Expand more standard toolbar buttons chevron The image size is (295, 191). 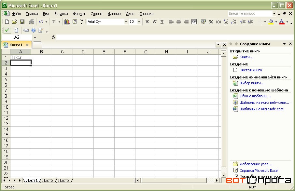pyautogui.click(x=81, y=21)
